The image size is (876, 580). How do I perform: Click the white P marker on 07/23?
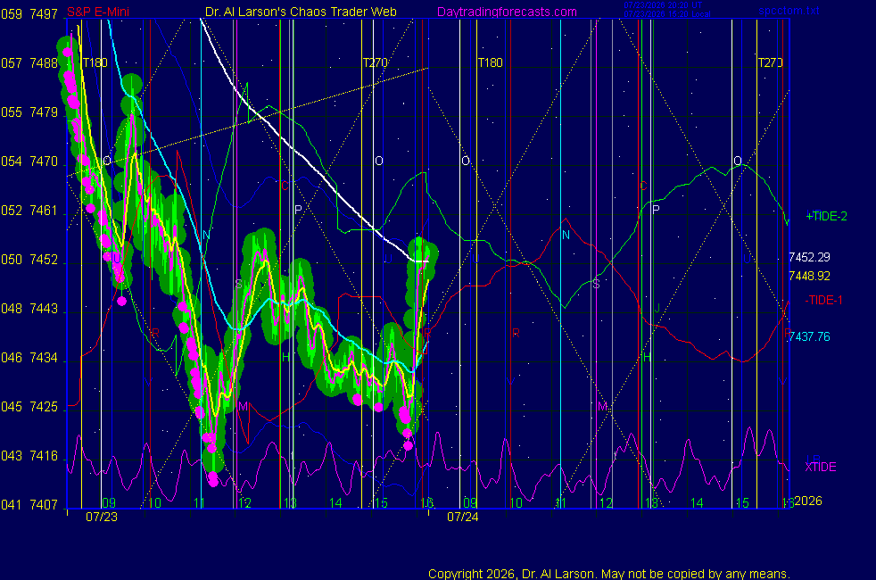click(x=298, y=210)
